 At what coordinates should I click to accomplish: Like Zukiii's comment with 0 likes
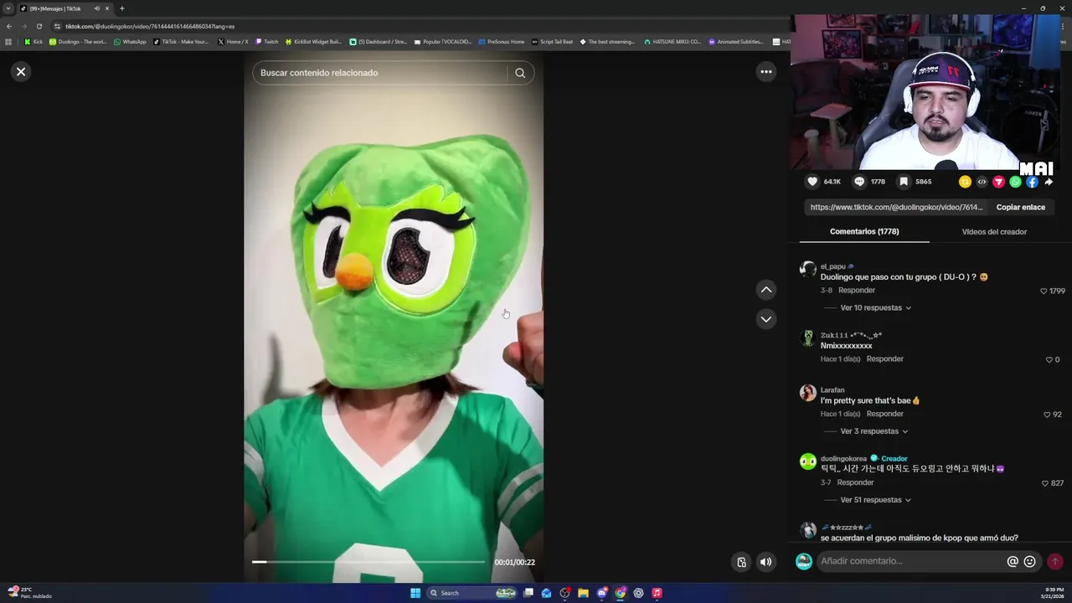coord(1049,360)
